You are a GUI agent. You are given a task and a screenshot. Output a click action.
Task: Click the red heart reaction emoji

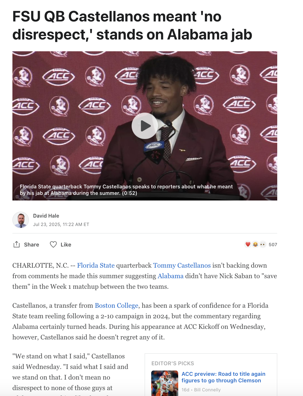point(248,245)
